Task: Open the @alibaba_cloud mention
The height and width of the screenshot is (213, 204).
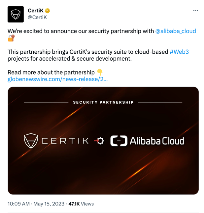Action: pyautogui.click(x=175, y=31)
